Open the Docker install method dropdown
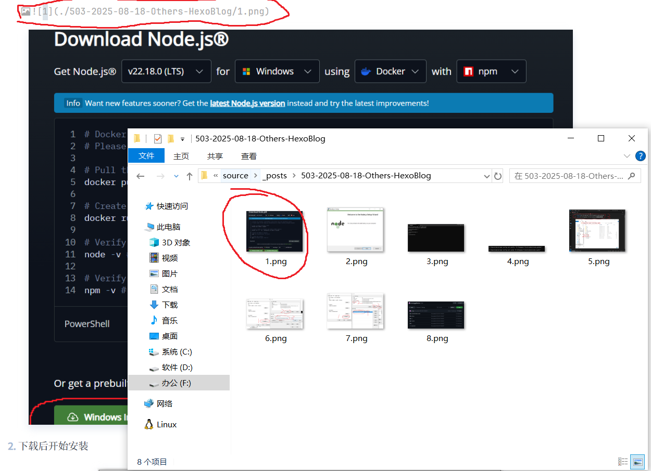 (x=390, y=71)
